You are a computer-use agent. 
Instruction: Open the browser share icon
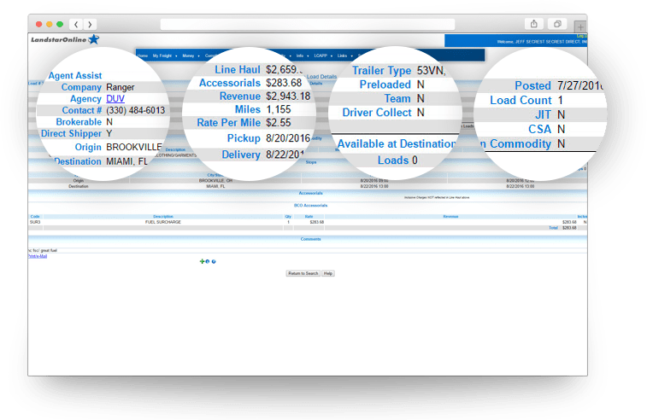tap(534, 24)
